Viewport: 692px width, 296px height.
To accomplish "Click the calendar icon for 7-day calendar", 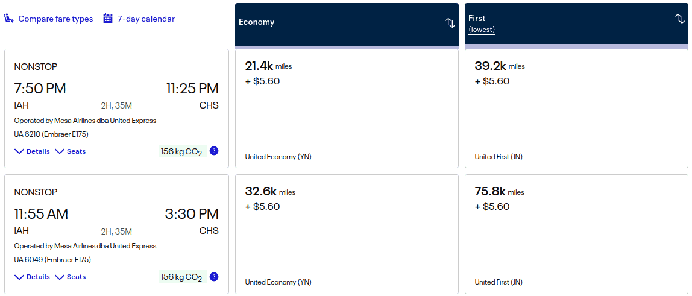I will click(108, 19).
